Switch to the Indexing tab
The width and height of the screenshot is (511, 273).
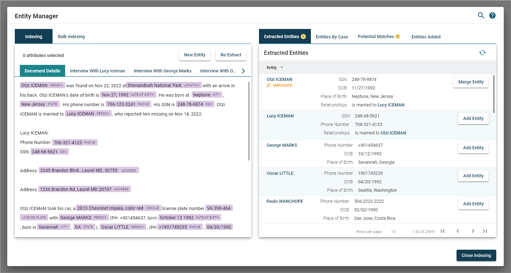tap(34, 37)
